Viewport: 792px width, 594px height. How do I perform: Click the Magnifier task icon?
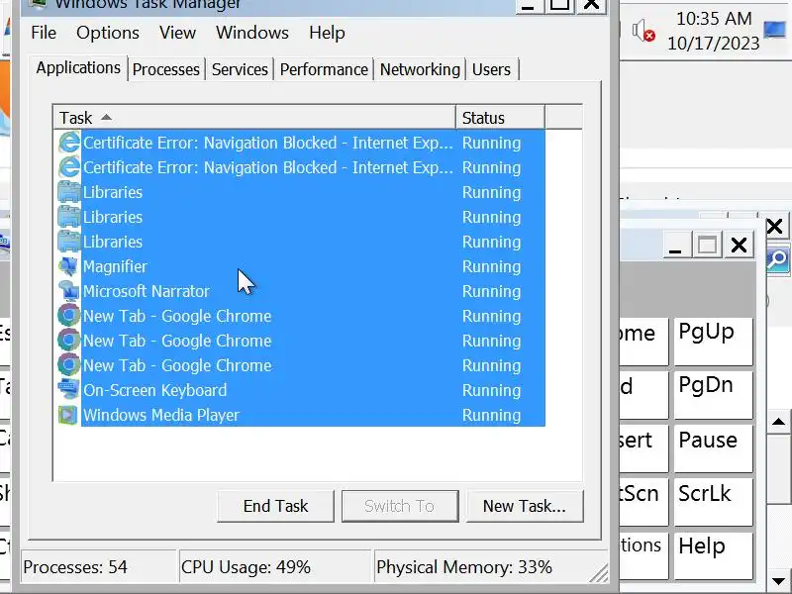[69, 266]
